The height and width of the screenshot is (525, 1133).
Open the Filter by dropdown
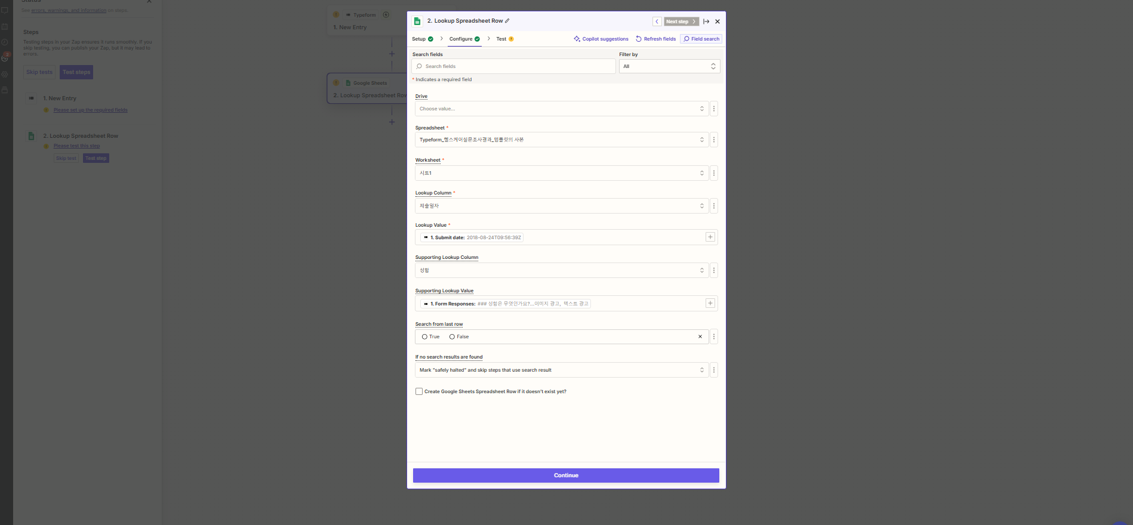coord(669,66)
